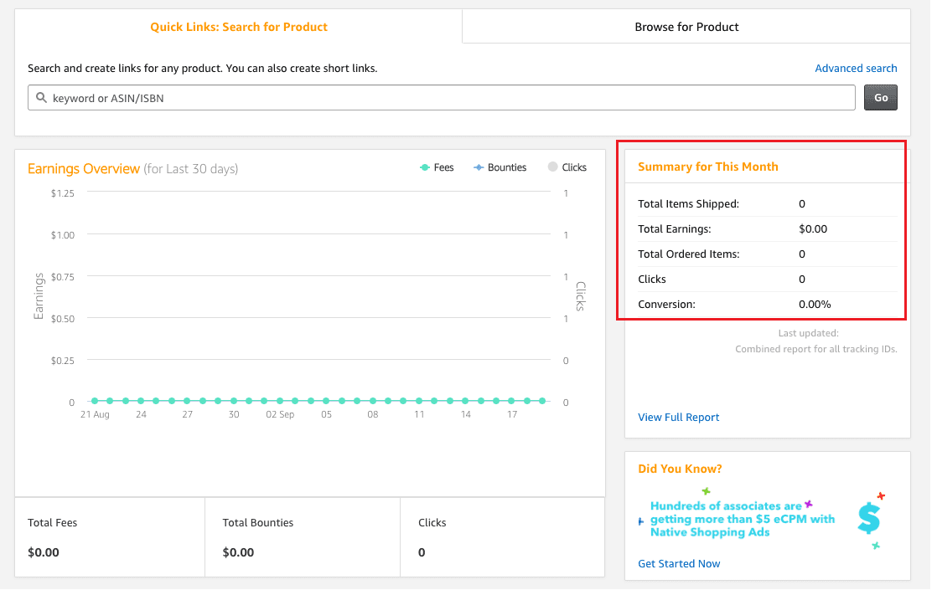
Task: Switch to the Browse for Product tab
Action: coord(686,27)
